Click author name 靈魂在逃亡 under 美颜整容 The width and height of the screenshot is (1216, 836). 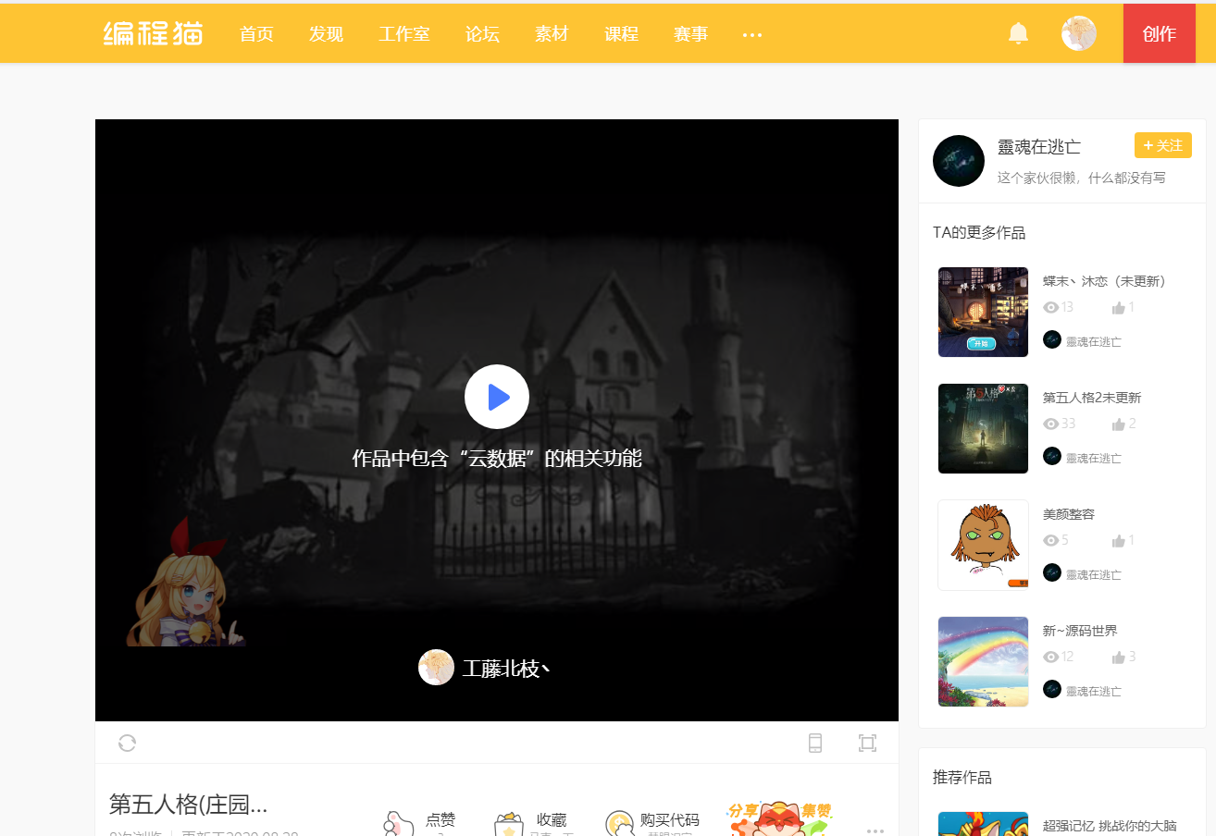1094,574
